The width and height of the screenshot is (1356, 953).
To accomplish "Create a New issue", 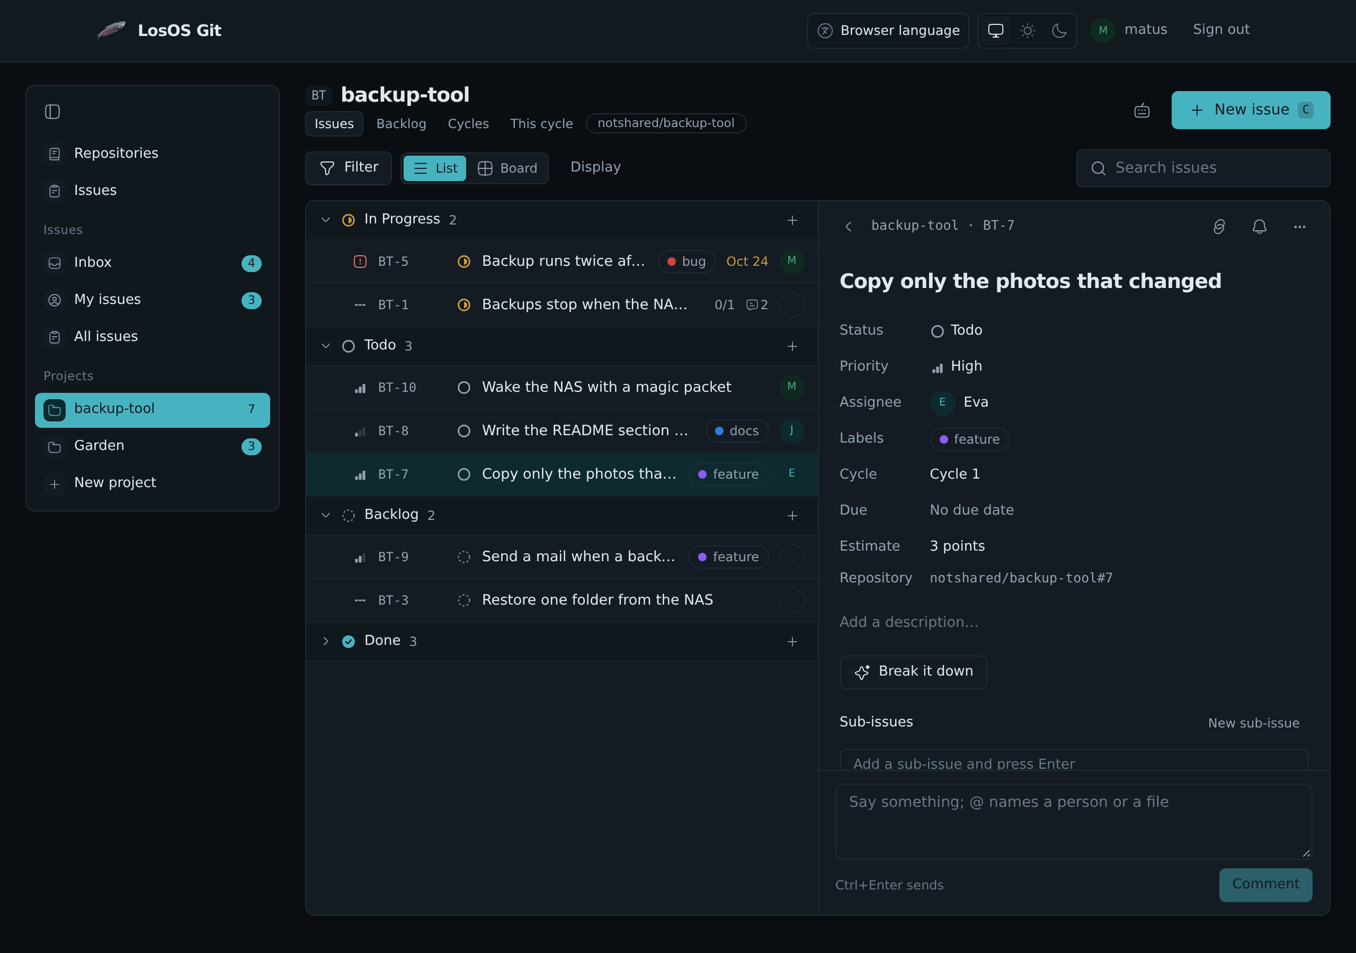I will tap(1250, 110).
